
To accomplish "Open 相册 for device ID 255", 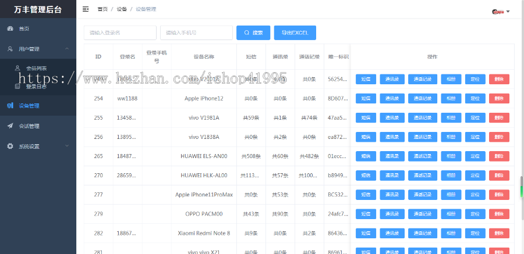I will 451,118.
